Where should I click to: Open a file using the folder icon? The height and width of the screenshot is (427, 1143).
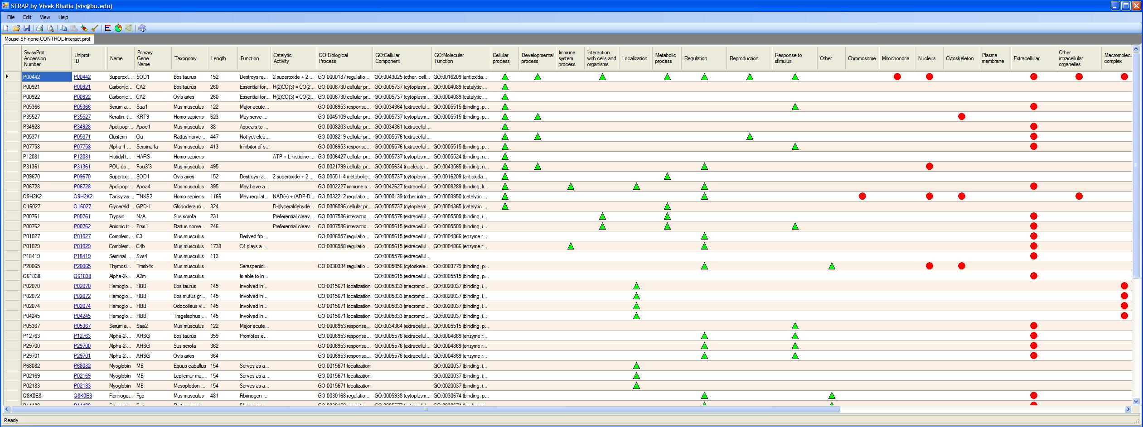16,28
